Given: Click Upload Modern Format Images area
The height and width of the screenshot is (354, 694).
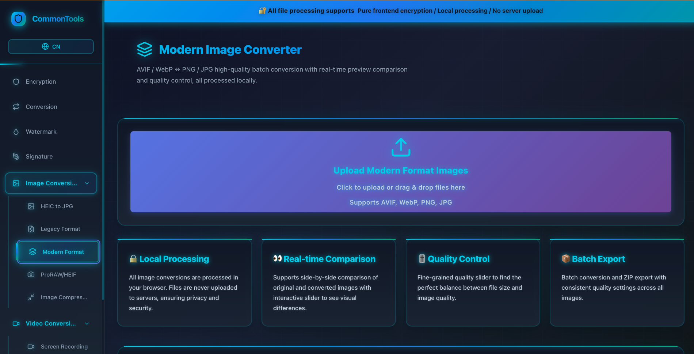Looking at the screenshot, I should [x=401, y=172].
